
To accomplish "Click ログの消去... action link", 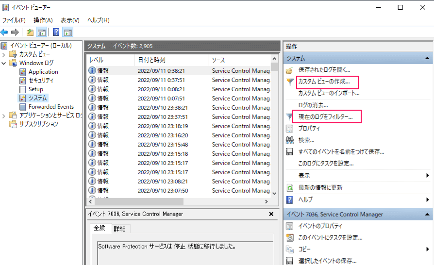I will point(313,105).
